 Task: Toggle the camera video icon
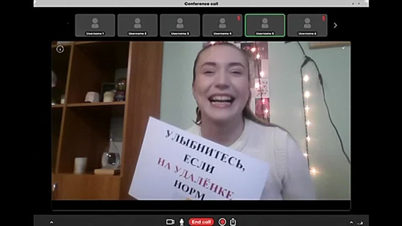(x=170, y=222)
